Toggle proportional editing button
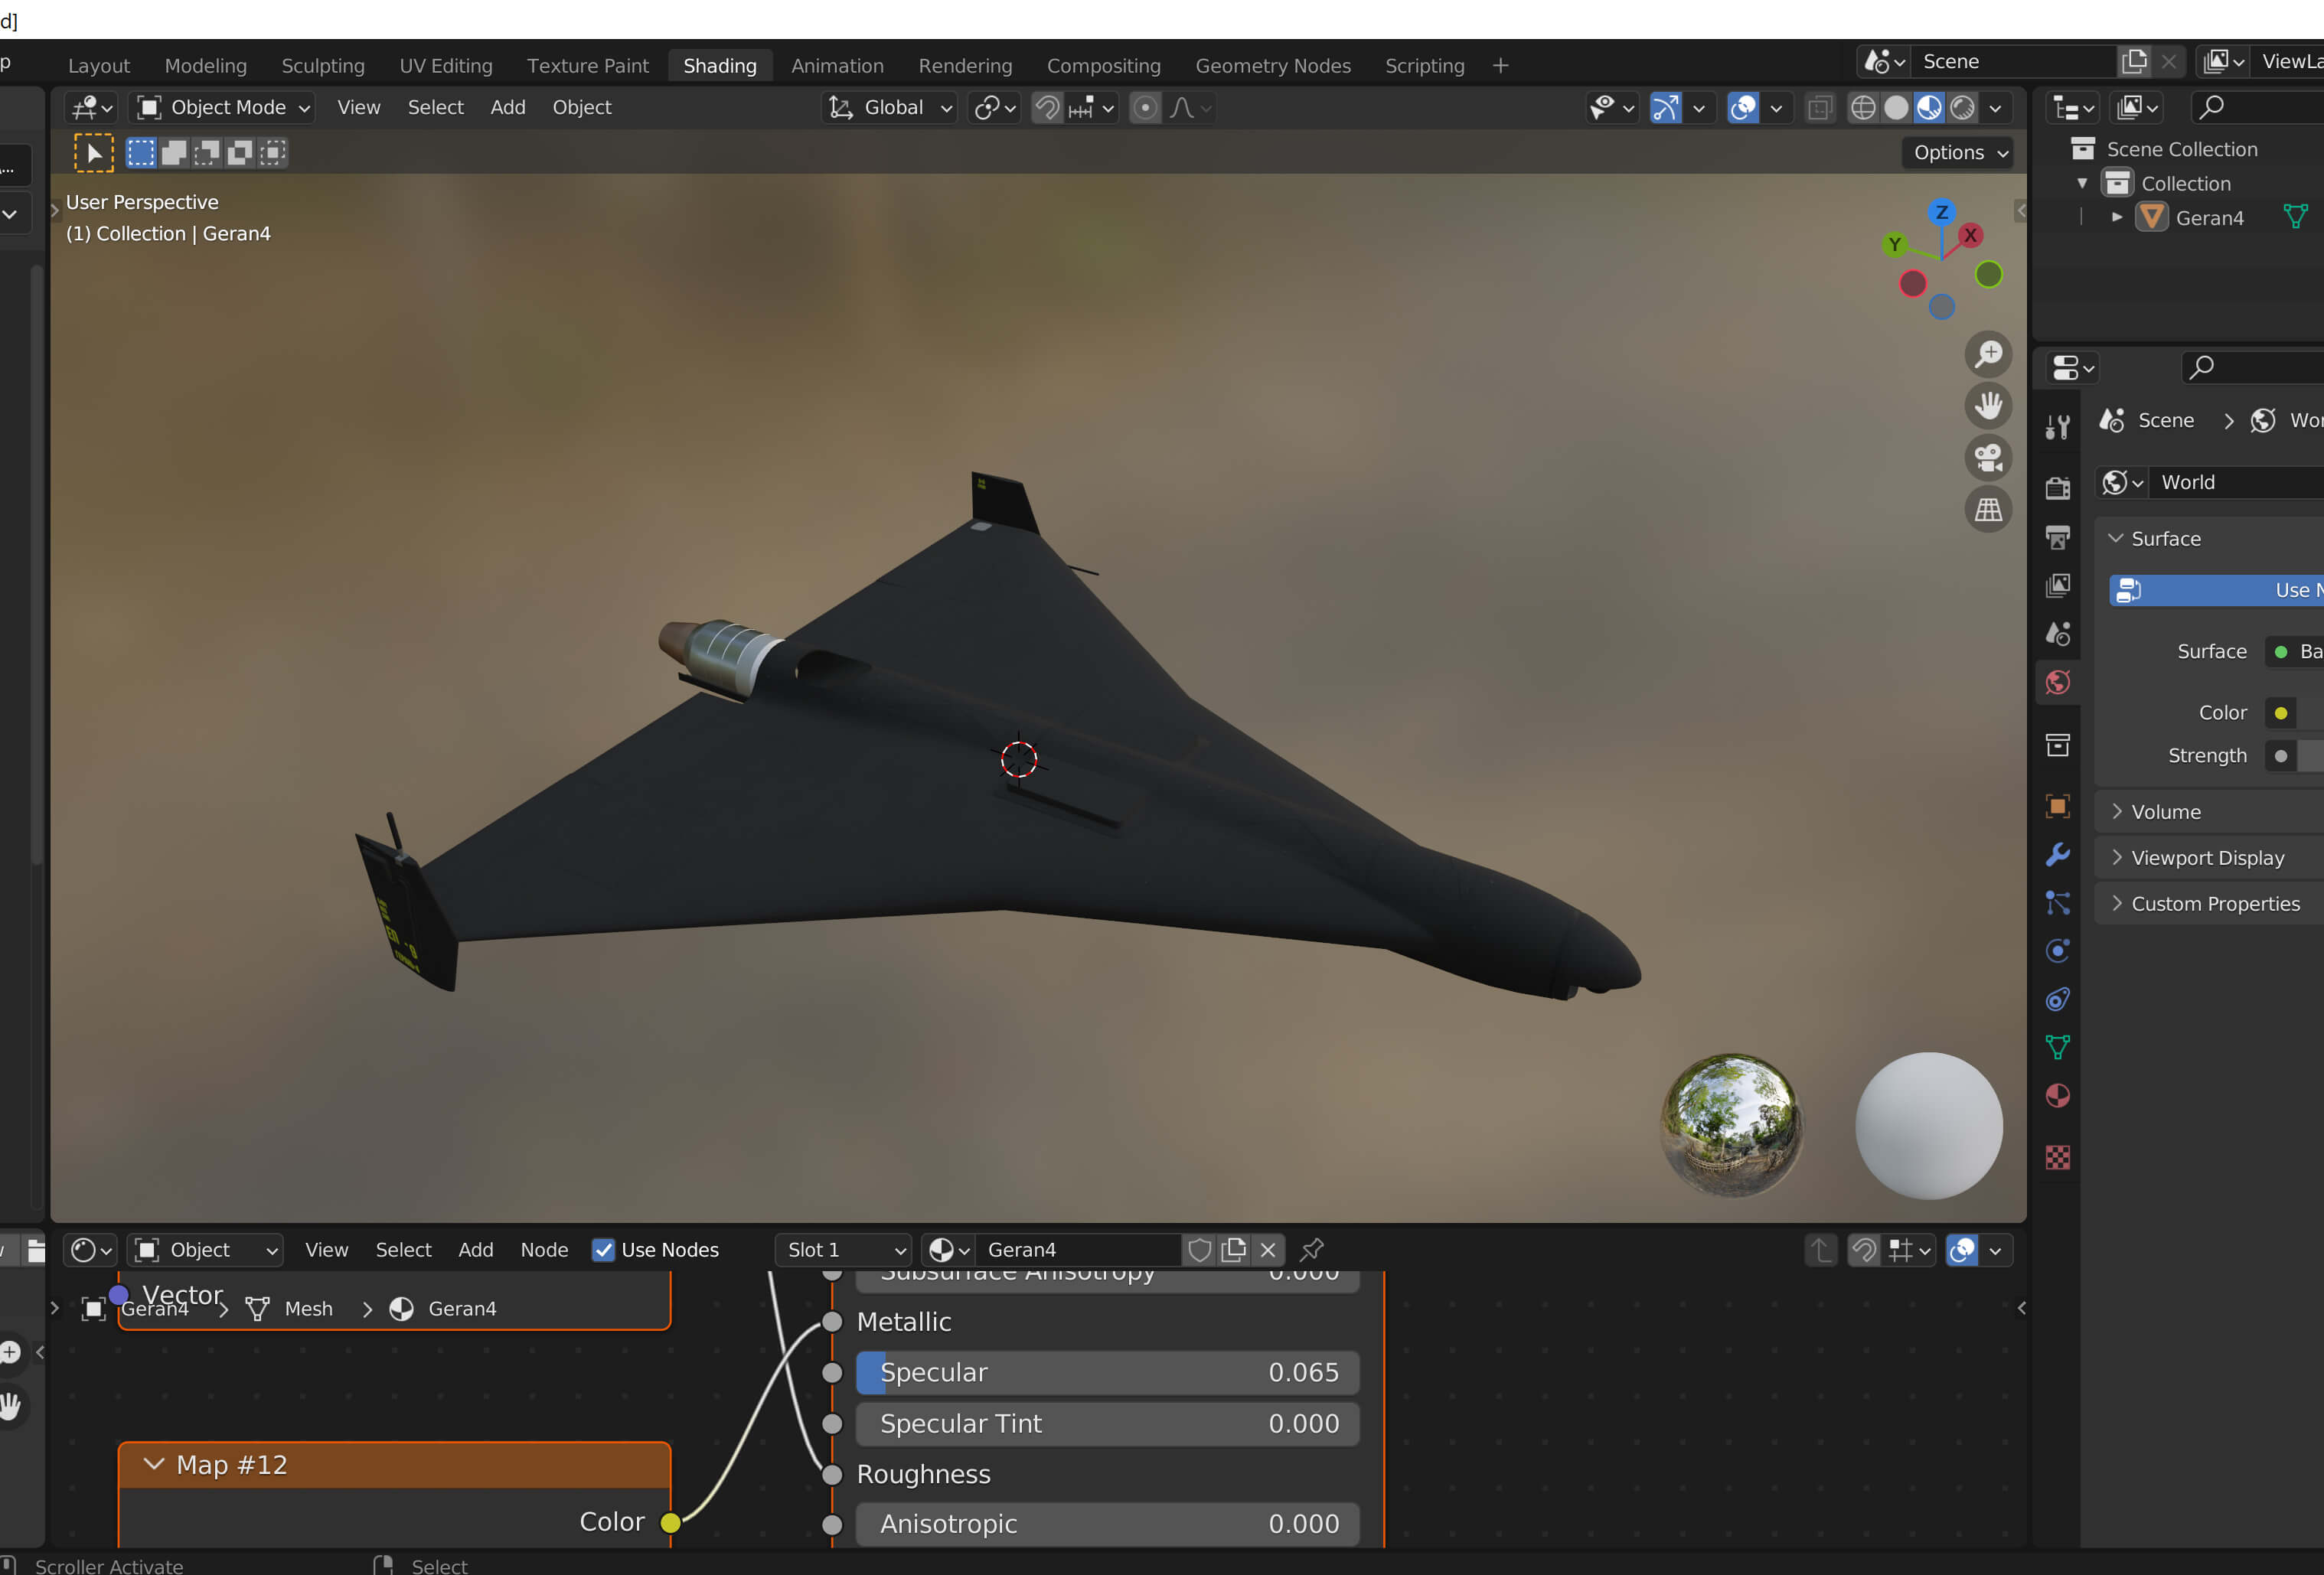Screen dimensions: 2324x1575 [x=1146, y=108]
